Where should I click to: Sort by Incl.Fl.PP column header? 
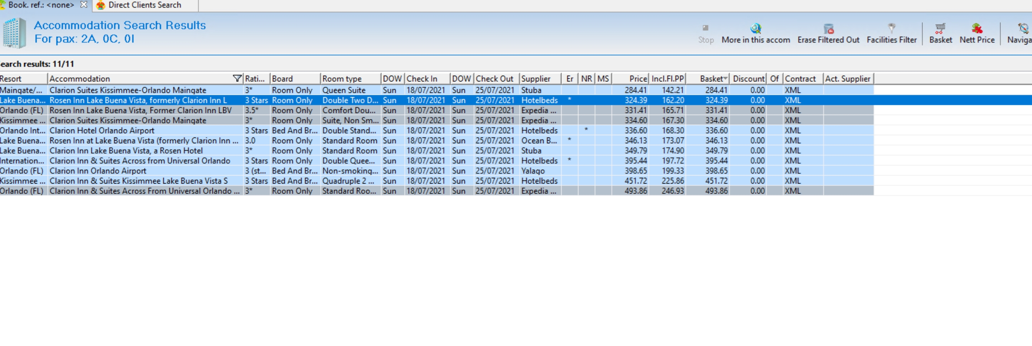668,79
